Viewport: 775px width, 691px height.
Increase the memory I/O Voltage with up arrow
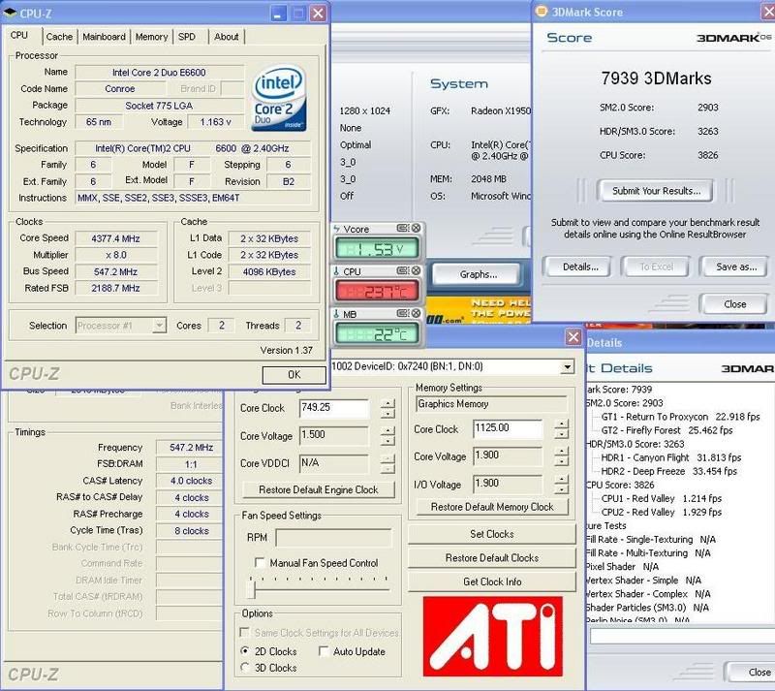click(562, 480)
